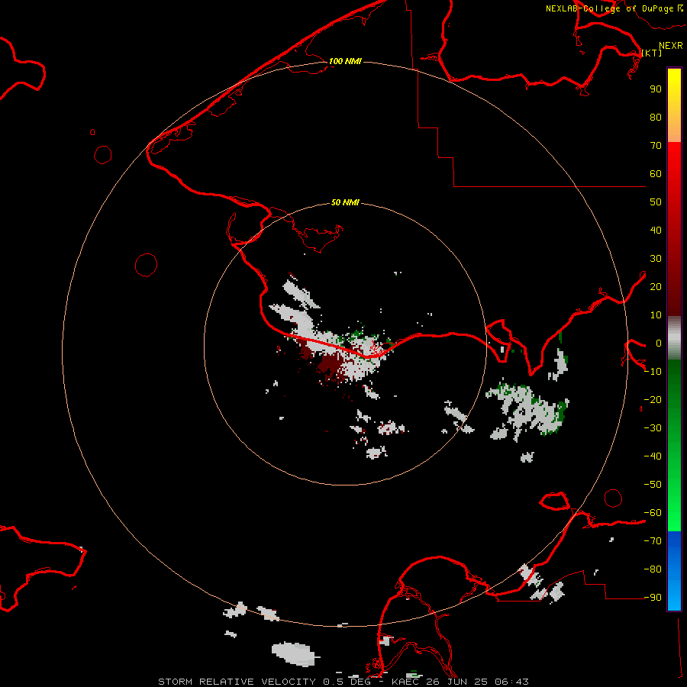Click the KT units label above color scale

[x=652, y=53]
